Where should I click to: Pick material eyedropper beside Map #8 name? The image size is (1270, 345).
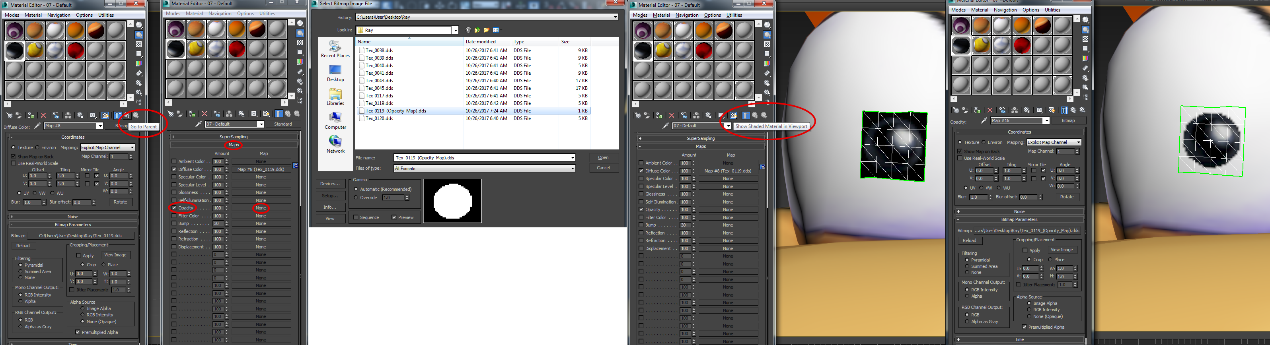pyautogui.click(x=37, y=126)
